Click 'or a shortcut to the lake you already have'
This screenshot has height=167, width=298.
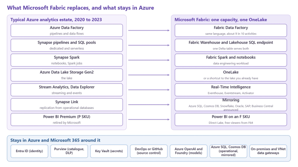coord(231,78)
